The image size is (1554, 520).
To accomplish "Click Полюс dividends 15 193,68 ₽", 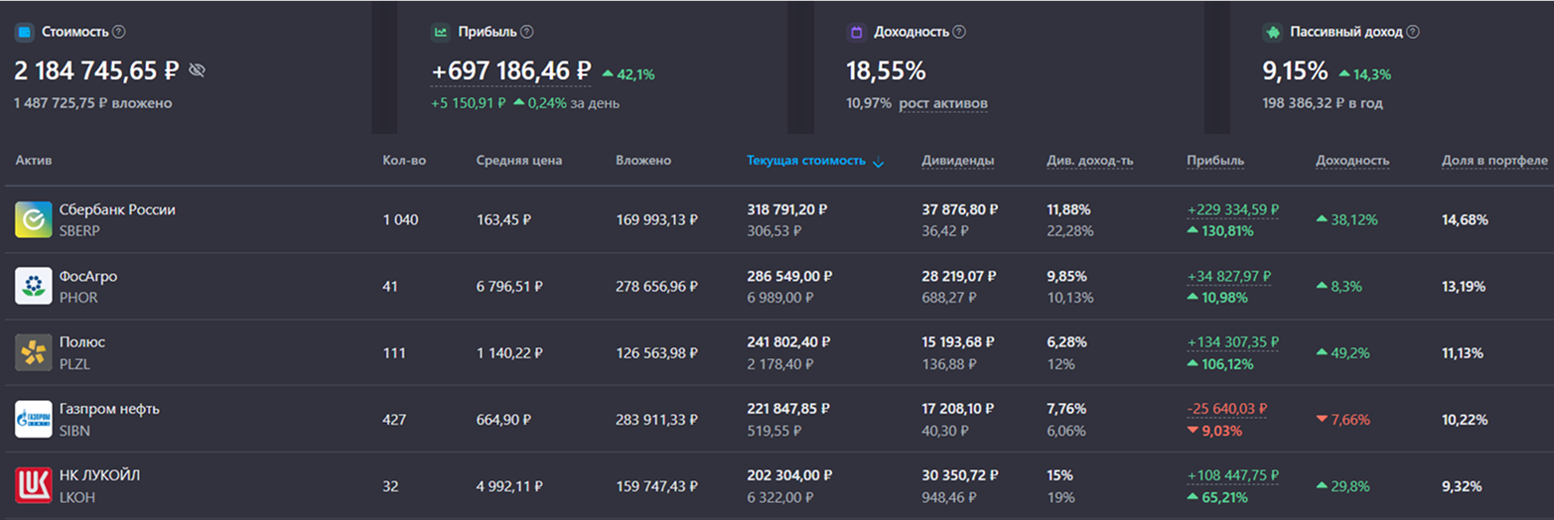I will 959,342.
